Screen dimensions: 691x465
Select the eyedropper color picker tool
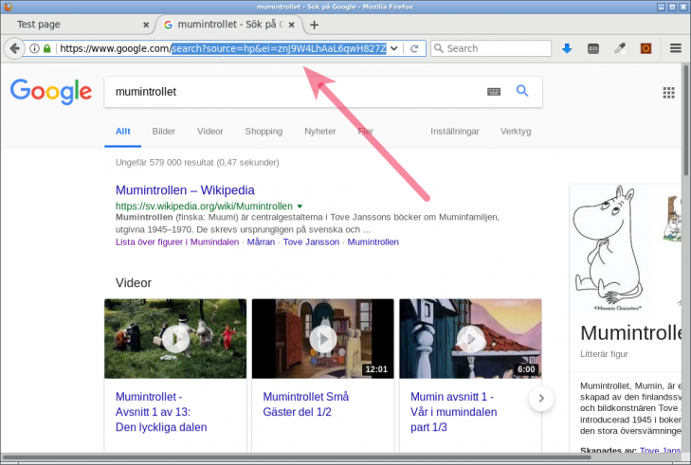620,48
